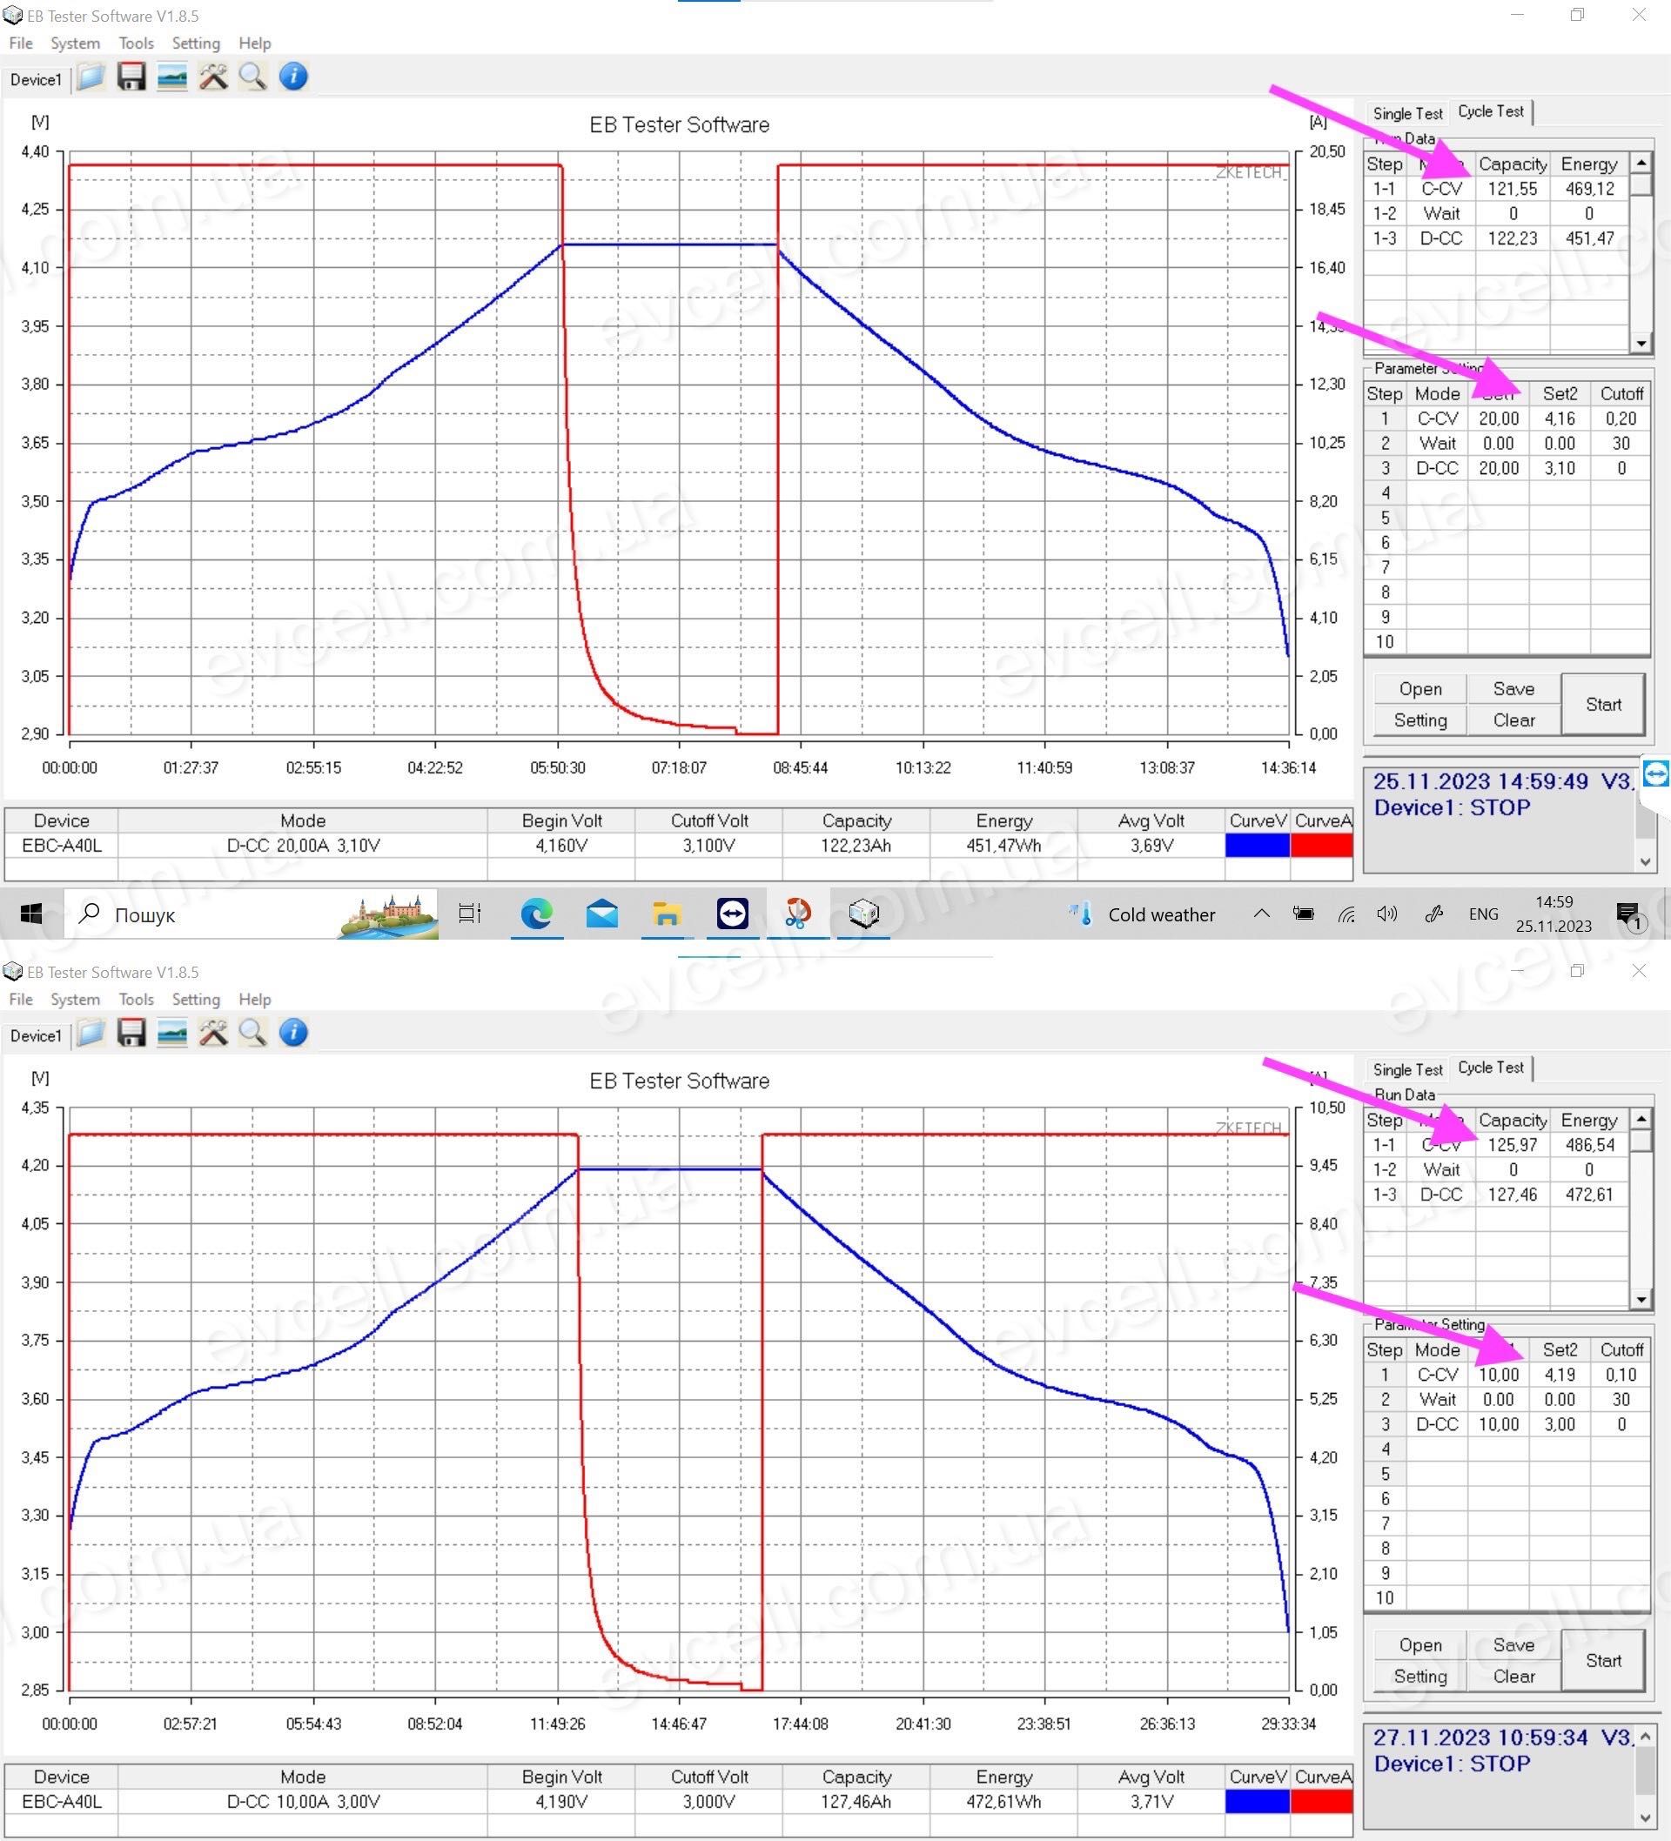This screenshot has height=1841, width=1671.
Task: Click blue CurveV swatch in bottom window
Action: 1257,1801
